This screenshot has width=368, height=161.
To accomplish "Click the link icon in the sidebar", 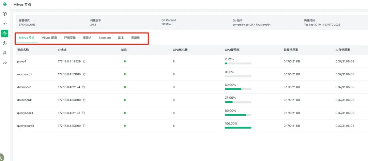I will (x=4, y=63).
